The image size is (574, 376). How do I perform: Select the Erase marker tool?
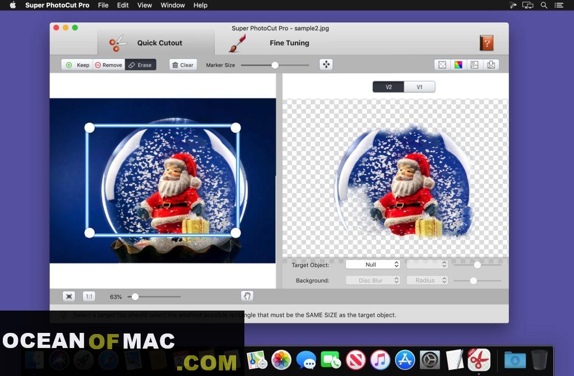click(141, 65)
